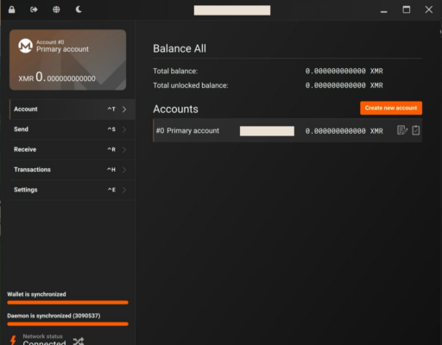Expand the Settings row chevron

coord(124,190)
